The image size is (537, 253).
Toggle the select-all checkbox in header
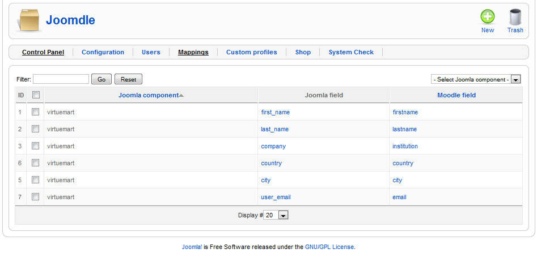click(35, 95)
